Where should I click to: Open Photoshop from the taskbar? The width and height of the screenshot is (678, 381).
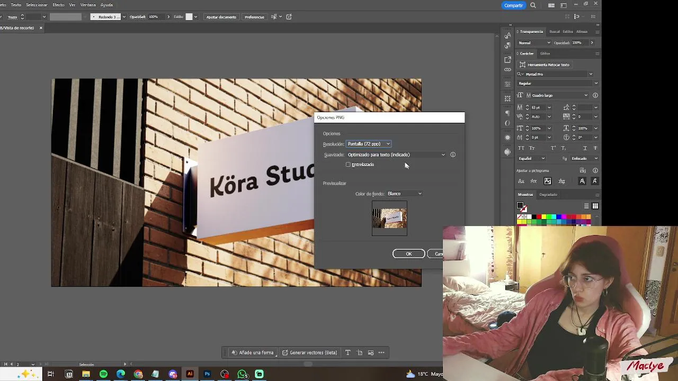pos(207,374)
